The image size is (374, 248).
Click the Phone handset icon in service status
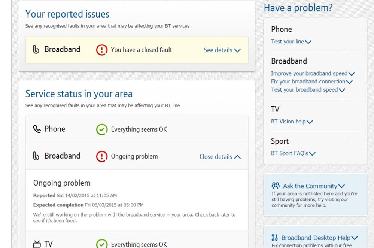37,129
